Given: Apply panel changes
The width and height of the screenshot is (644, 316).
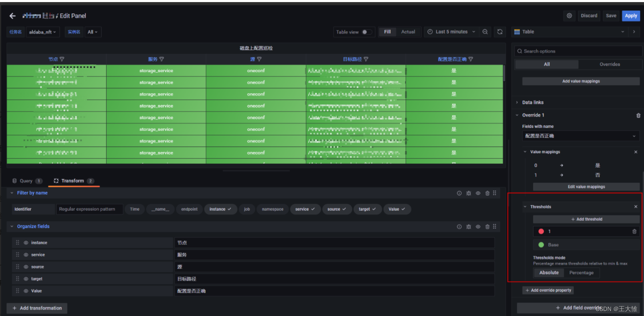Looking at the screenshot, I should point(631,16).
